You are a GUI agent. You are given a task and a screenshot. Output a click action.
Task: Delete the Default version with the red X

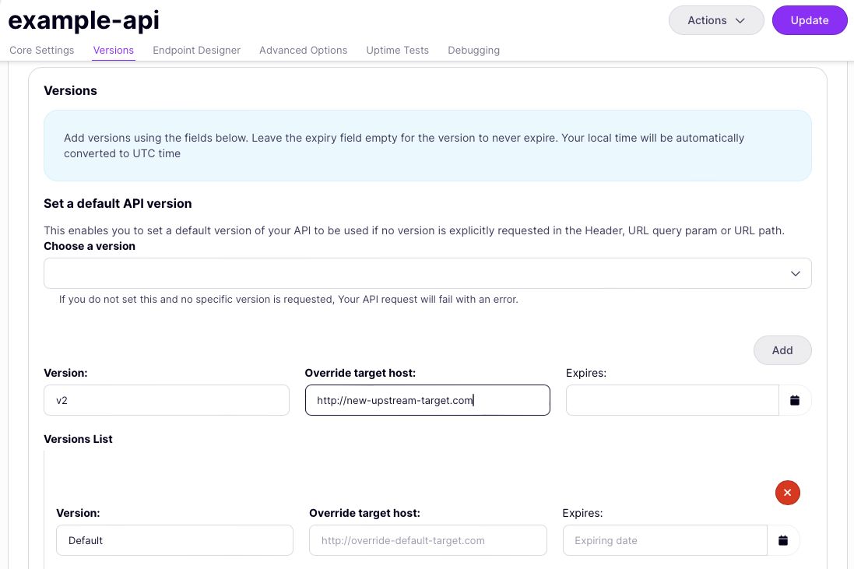point(787,493)
